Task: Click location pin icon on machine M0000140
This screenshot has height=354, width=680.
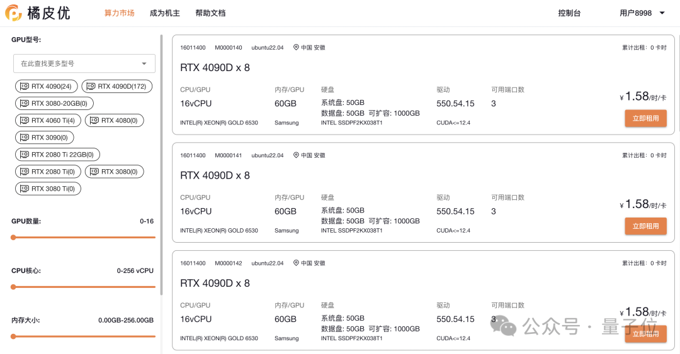Action: 296,48
